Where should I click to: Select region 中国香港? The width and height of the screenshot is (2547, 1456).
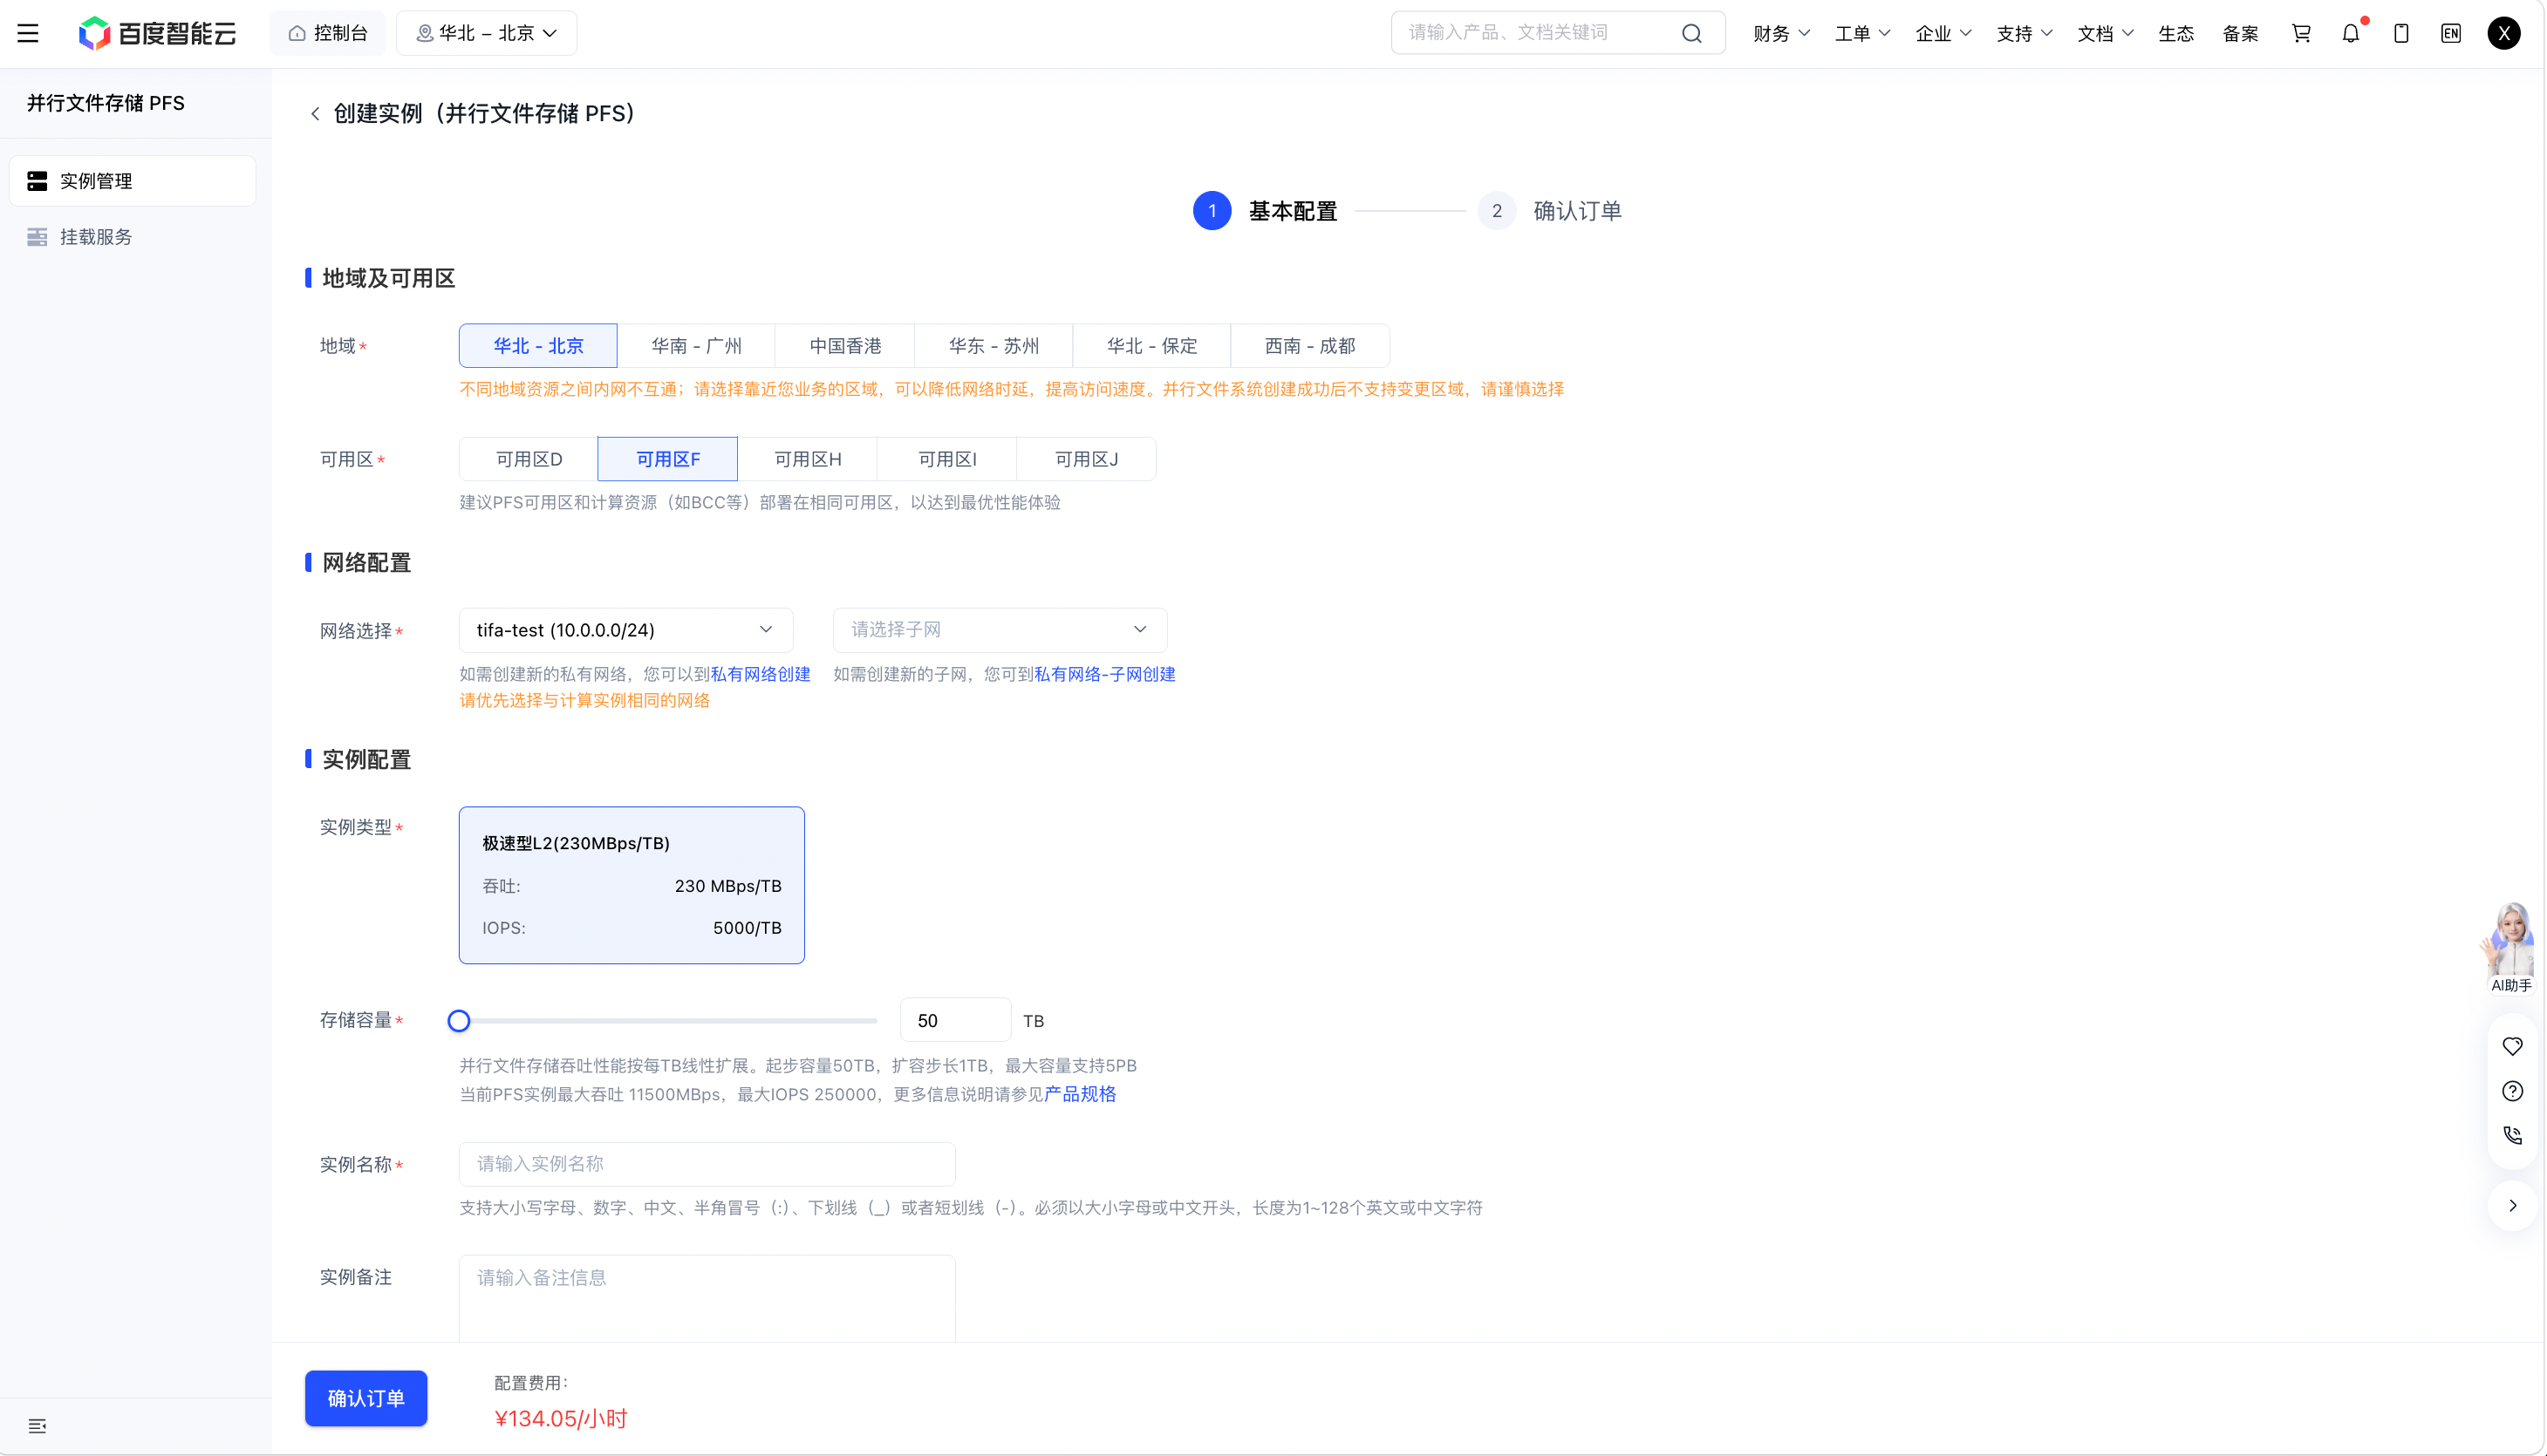845,346
